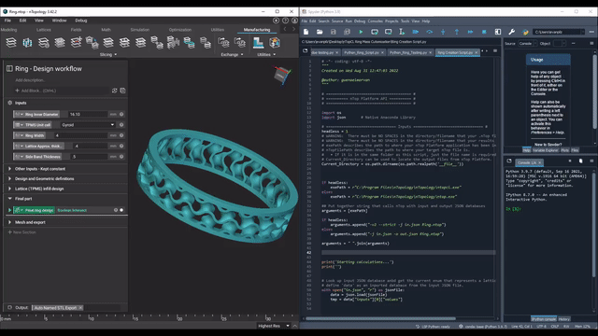
Task: Toggle the info circle on Ring Inner Diameter row
Action: tap(121, 114)
